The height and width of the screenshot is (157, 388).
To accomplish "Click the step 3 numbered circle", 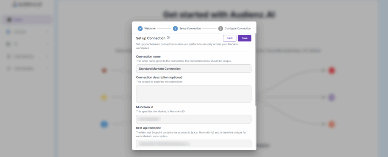I will click(x=221, y=28).
